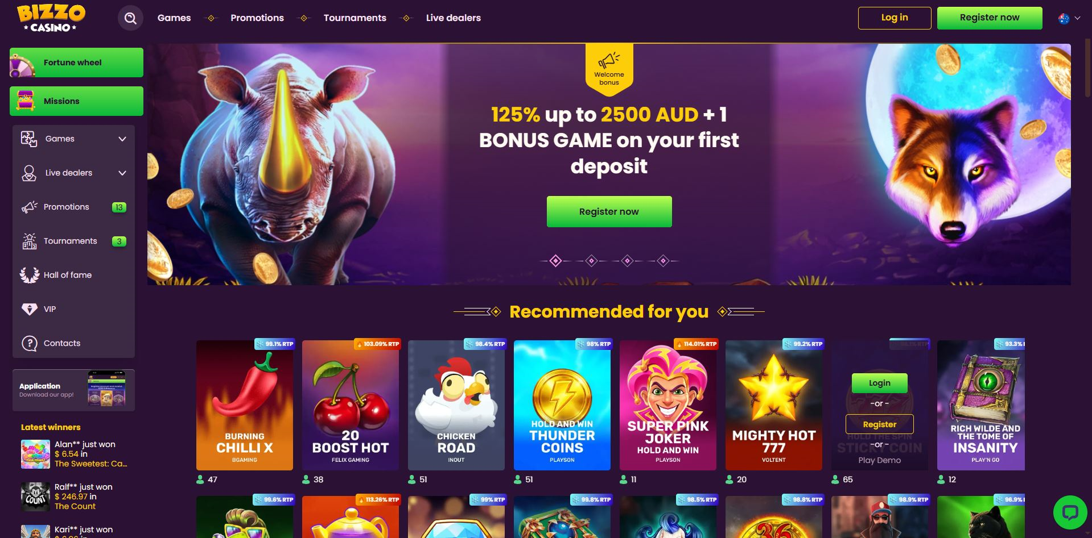Viewport: 1092px width, 538px height.
Task: Click the Bizzo Casino logo
Action: 51,18
